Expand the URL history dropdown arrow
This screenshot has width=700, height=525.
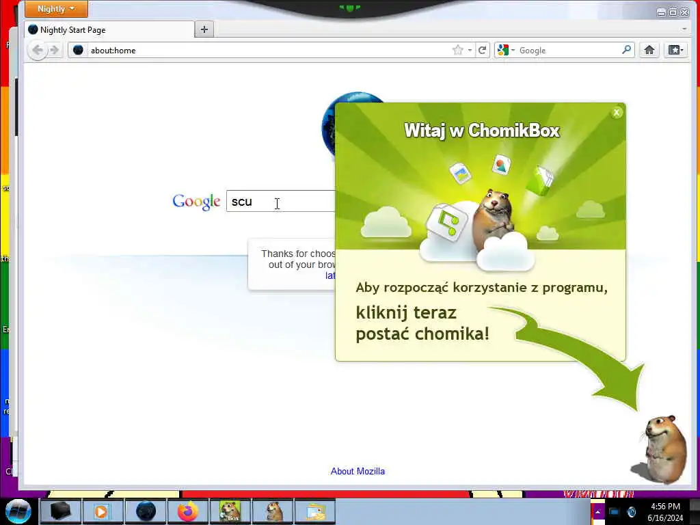point(470,51)
